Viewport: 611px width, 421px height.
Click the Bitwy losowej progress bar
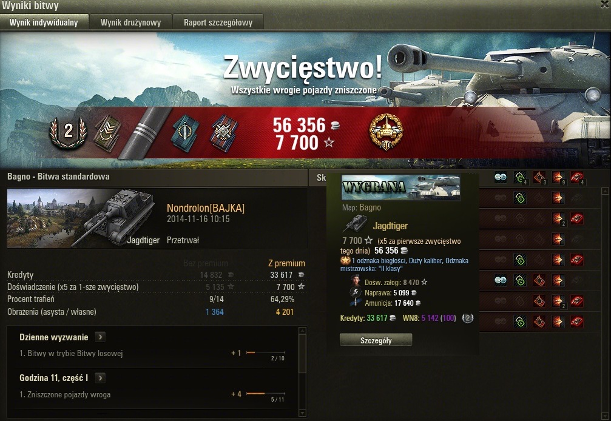[266, 352]
